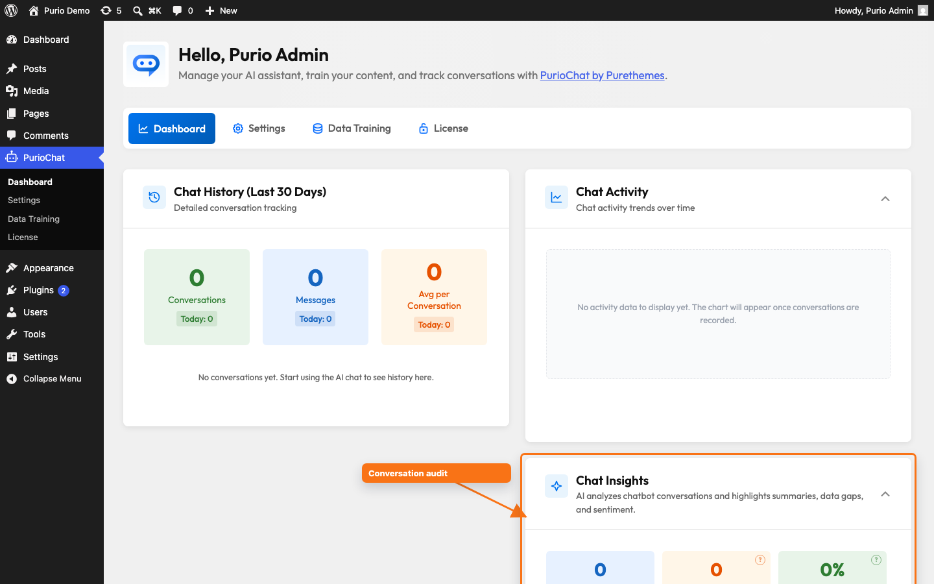This screenshot has width=934, height=584.
Task: Click the Tools wrench icon
Action: [x=12, y=334]
